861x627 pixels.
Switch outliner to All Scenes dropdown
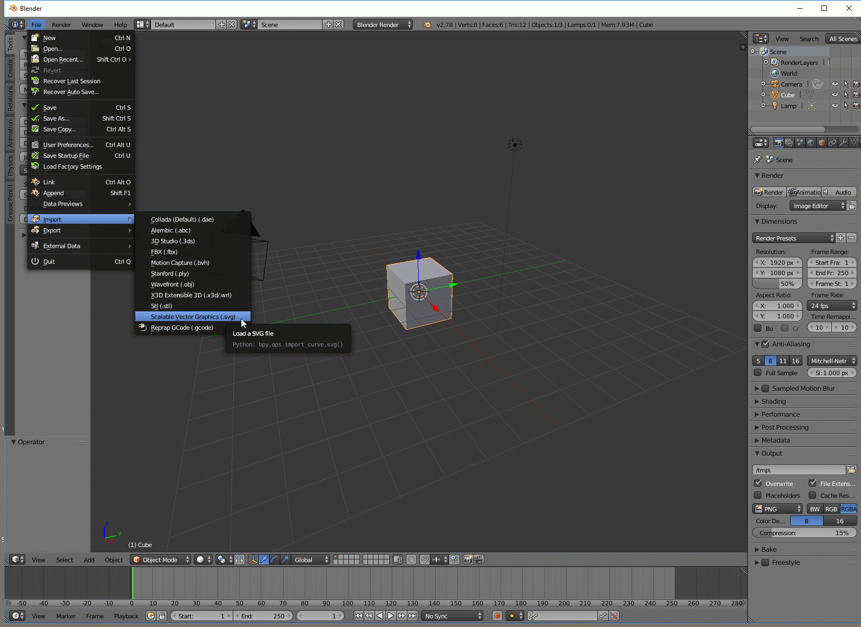click(x=843, y=39)
